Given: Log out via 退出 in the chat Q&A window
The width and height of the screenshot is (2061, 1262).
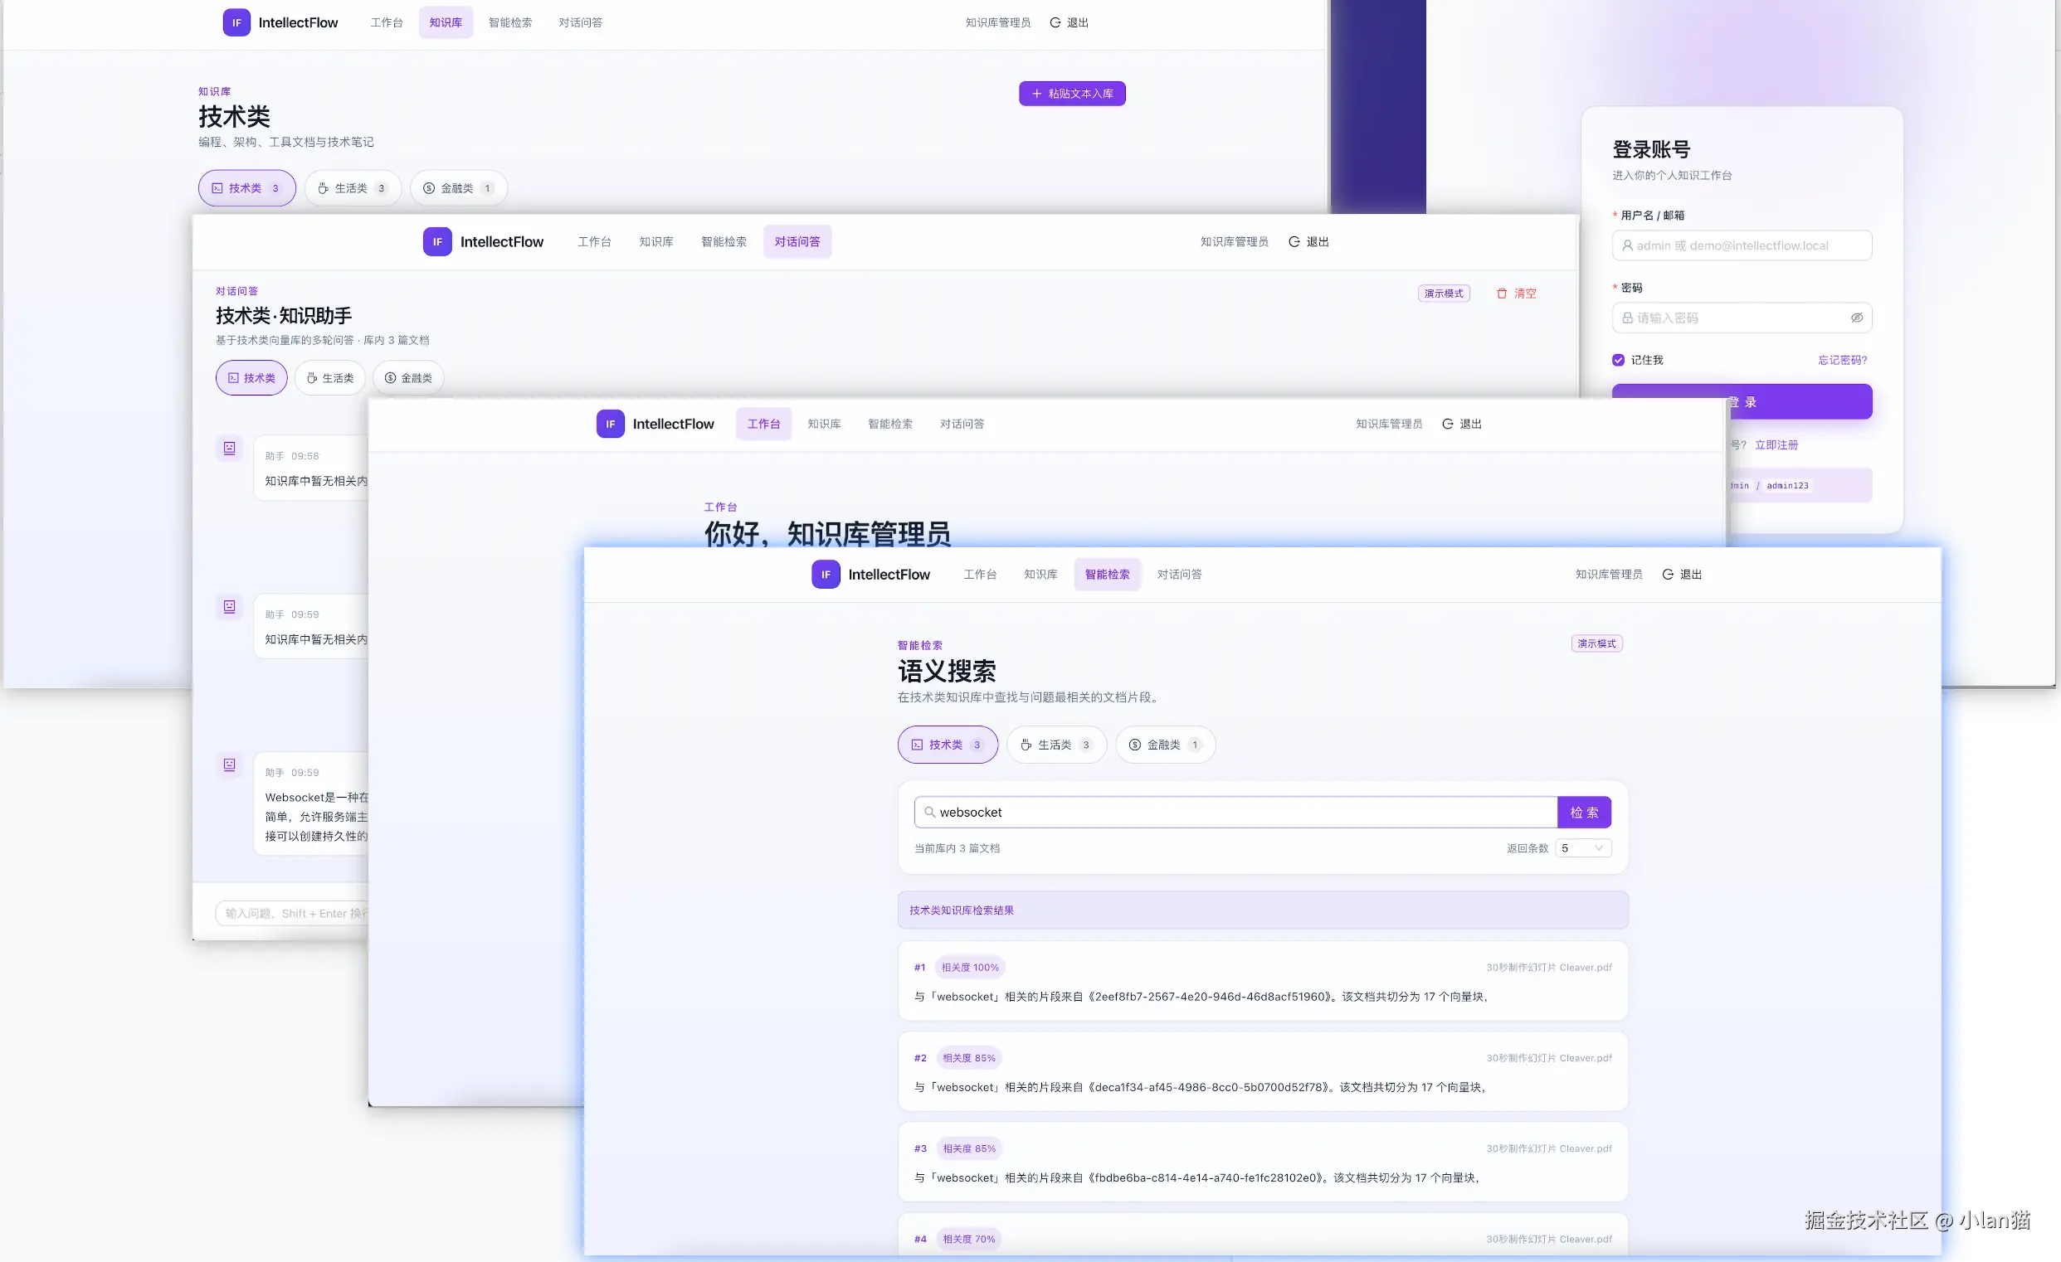Looking at the screenshot, I should coord(1308,241).
